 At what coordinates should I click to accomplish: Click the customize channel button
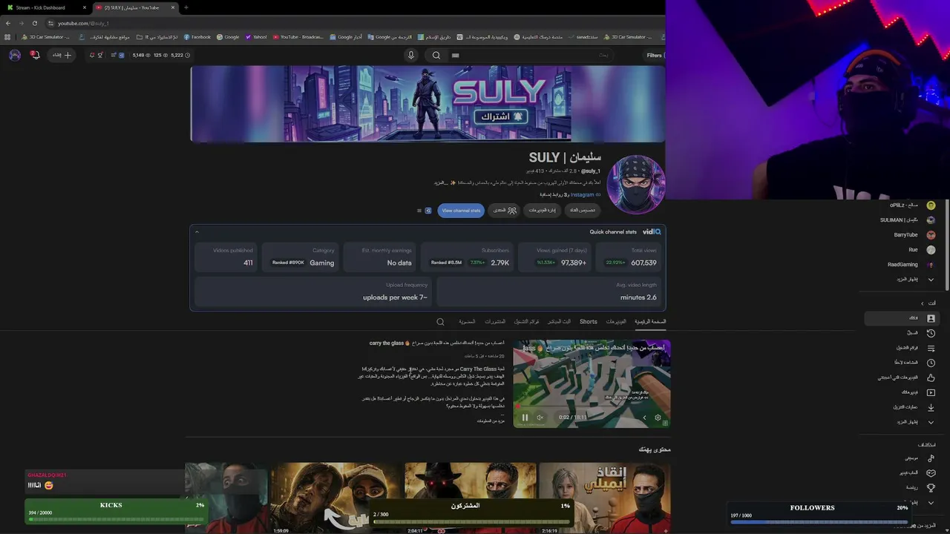(x=583, y=211)
